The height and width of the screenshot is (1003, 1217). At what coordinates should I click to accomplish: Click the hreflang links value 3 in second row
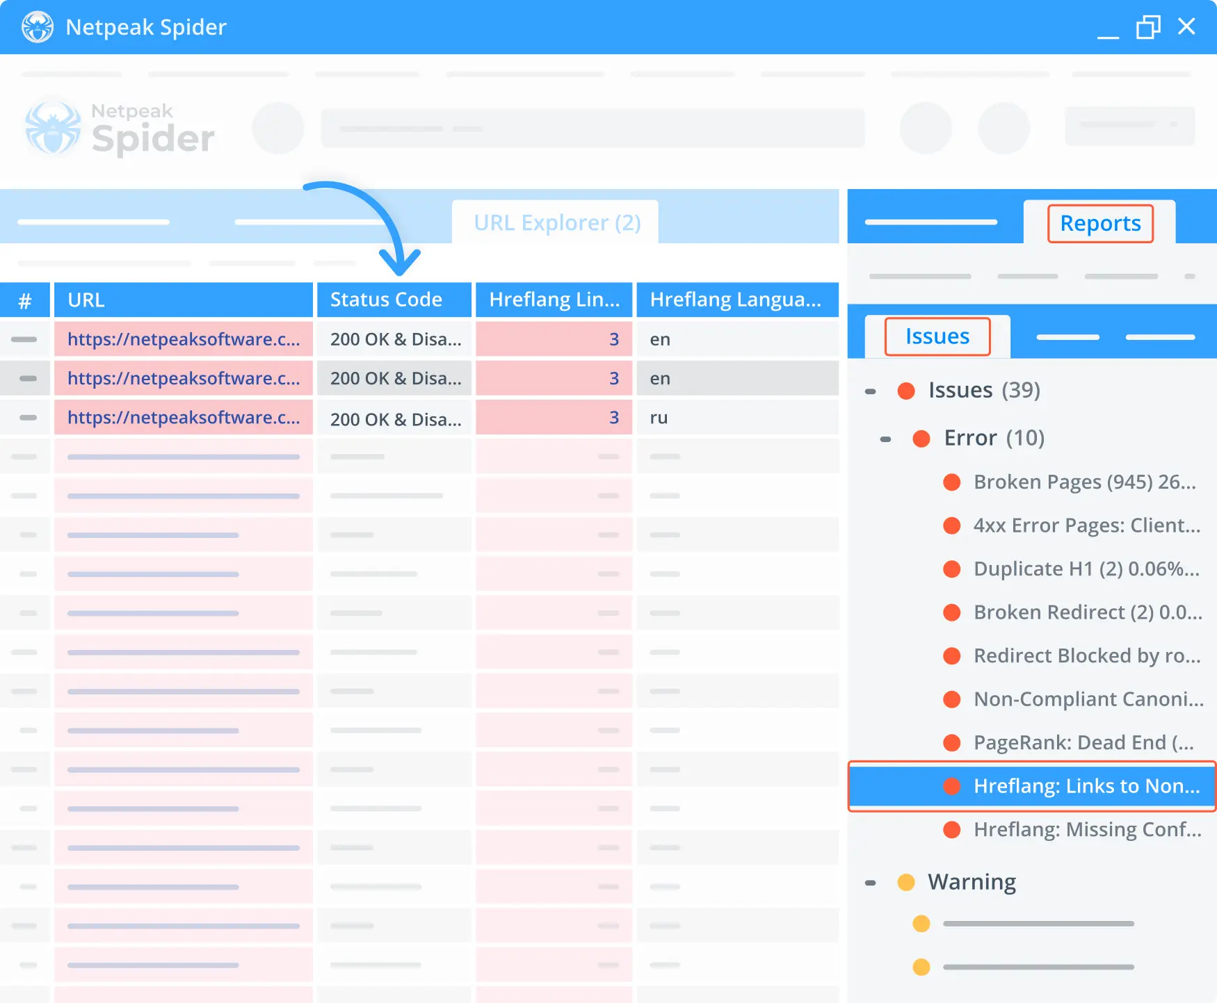[554, 378]
